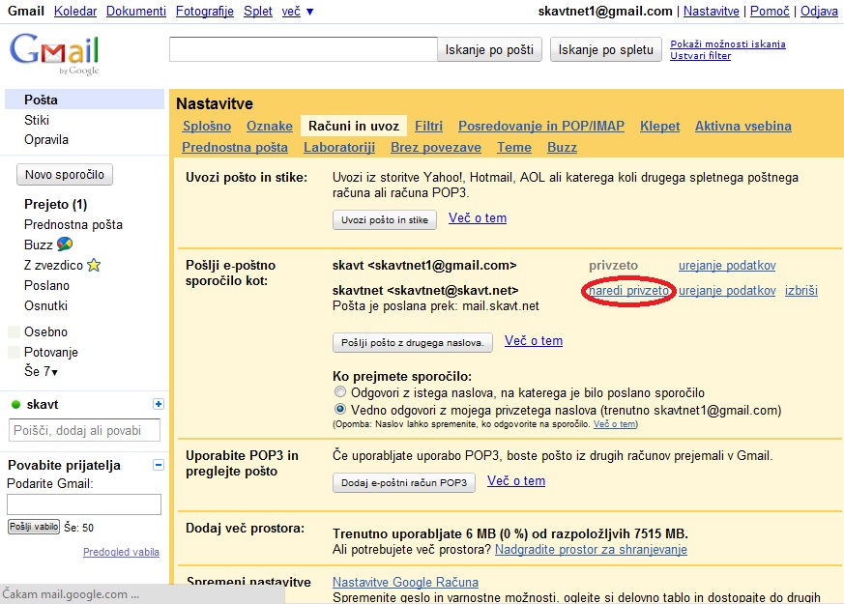Open the Brez povezave tab
This screenshot has height=604, width=844.
click(x=436, y=147)
